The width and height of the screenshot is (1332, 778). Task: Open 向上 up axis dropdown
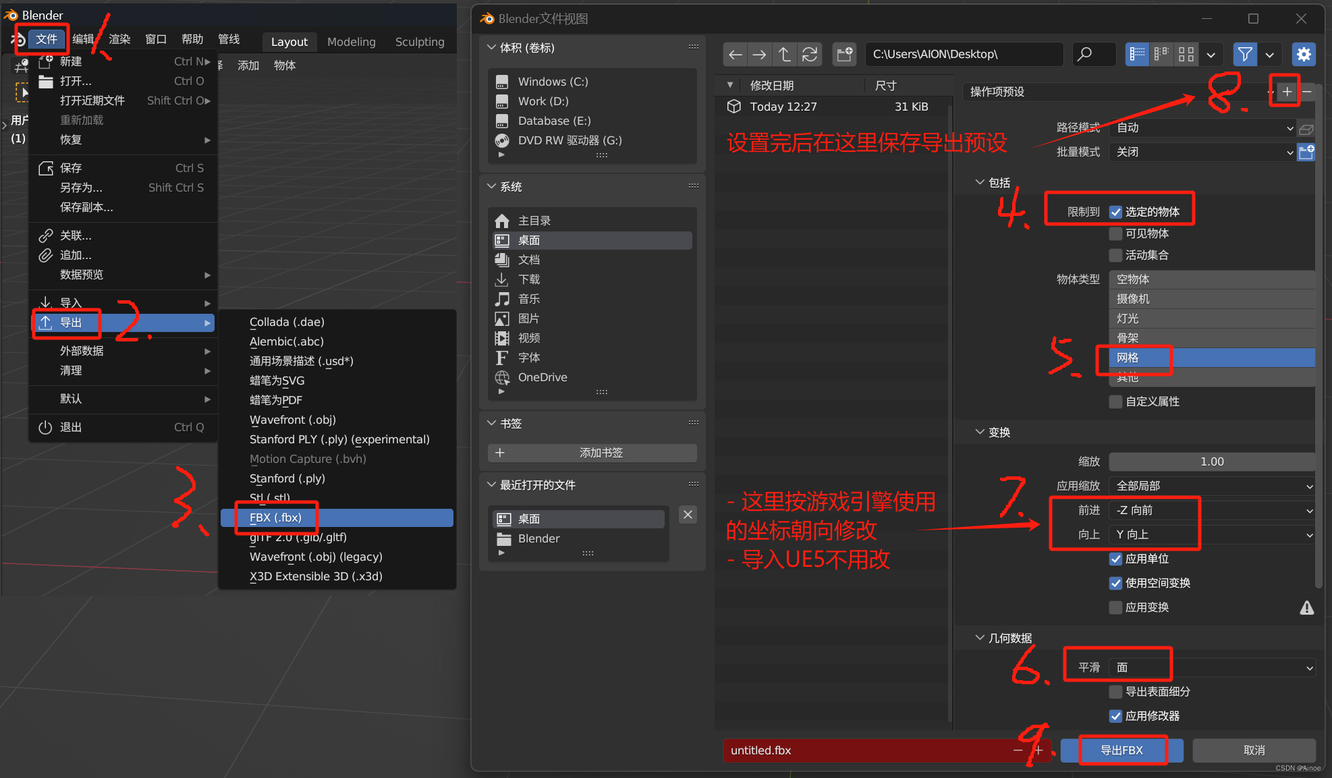[1213, 534]
